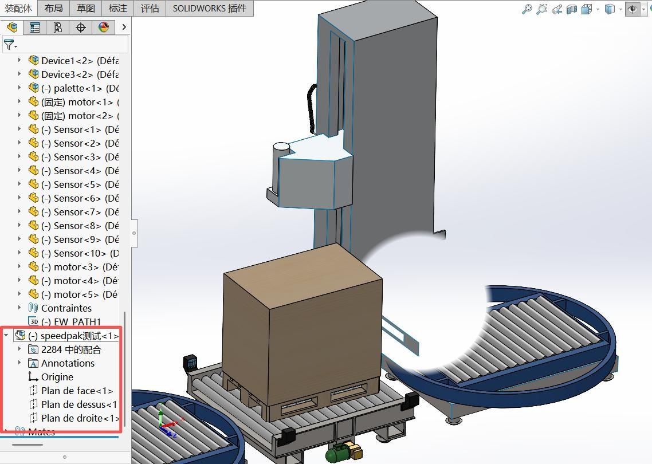Viewport: 652px width, 464px height.
Task: Show more manager tabs with right arrow
Action: (124, 27)
